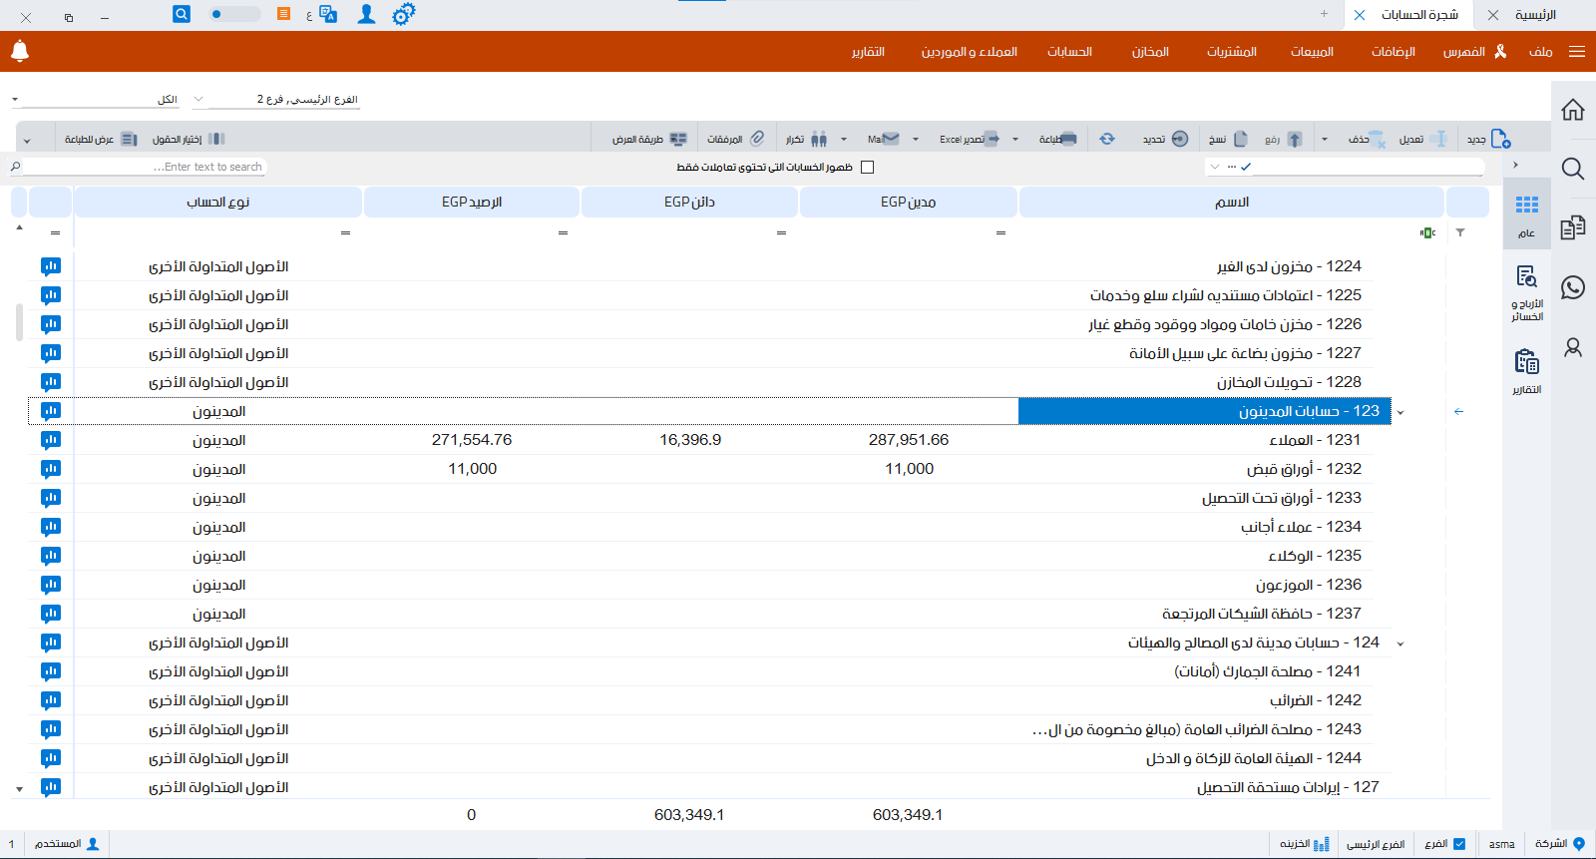Open the chart icon for العملاء 1231 row
The height and width of the screenshot is (859, 1596).
point(51,440)
